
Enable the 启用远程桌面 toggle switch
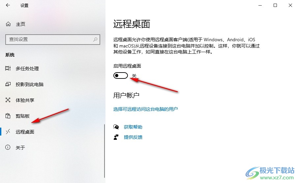[121, 76]
